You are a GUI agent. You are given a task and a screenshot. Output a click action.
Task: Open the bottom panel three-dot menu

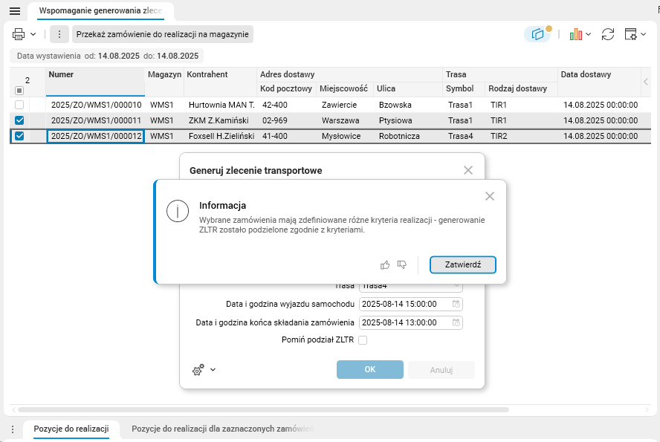tap(13, 429)
